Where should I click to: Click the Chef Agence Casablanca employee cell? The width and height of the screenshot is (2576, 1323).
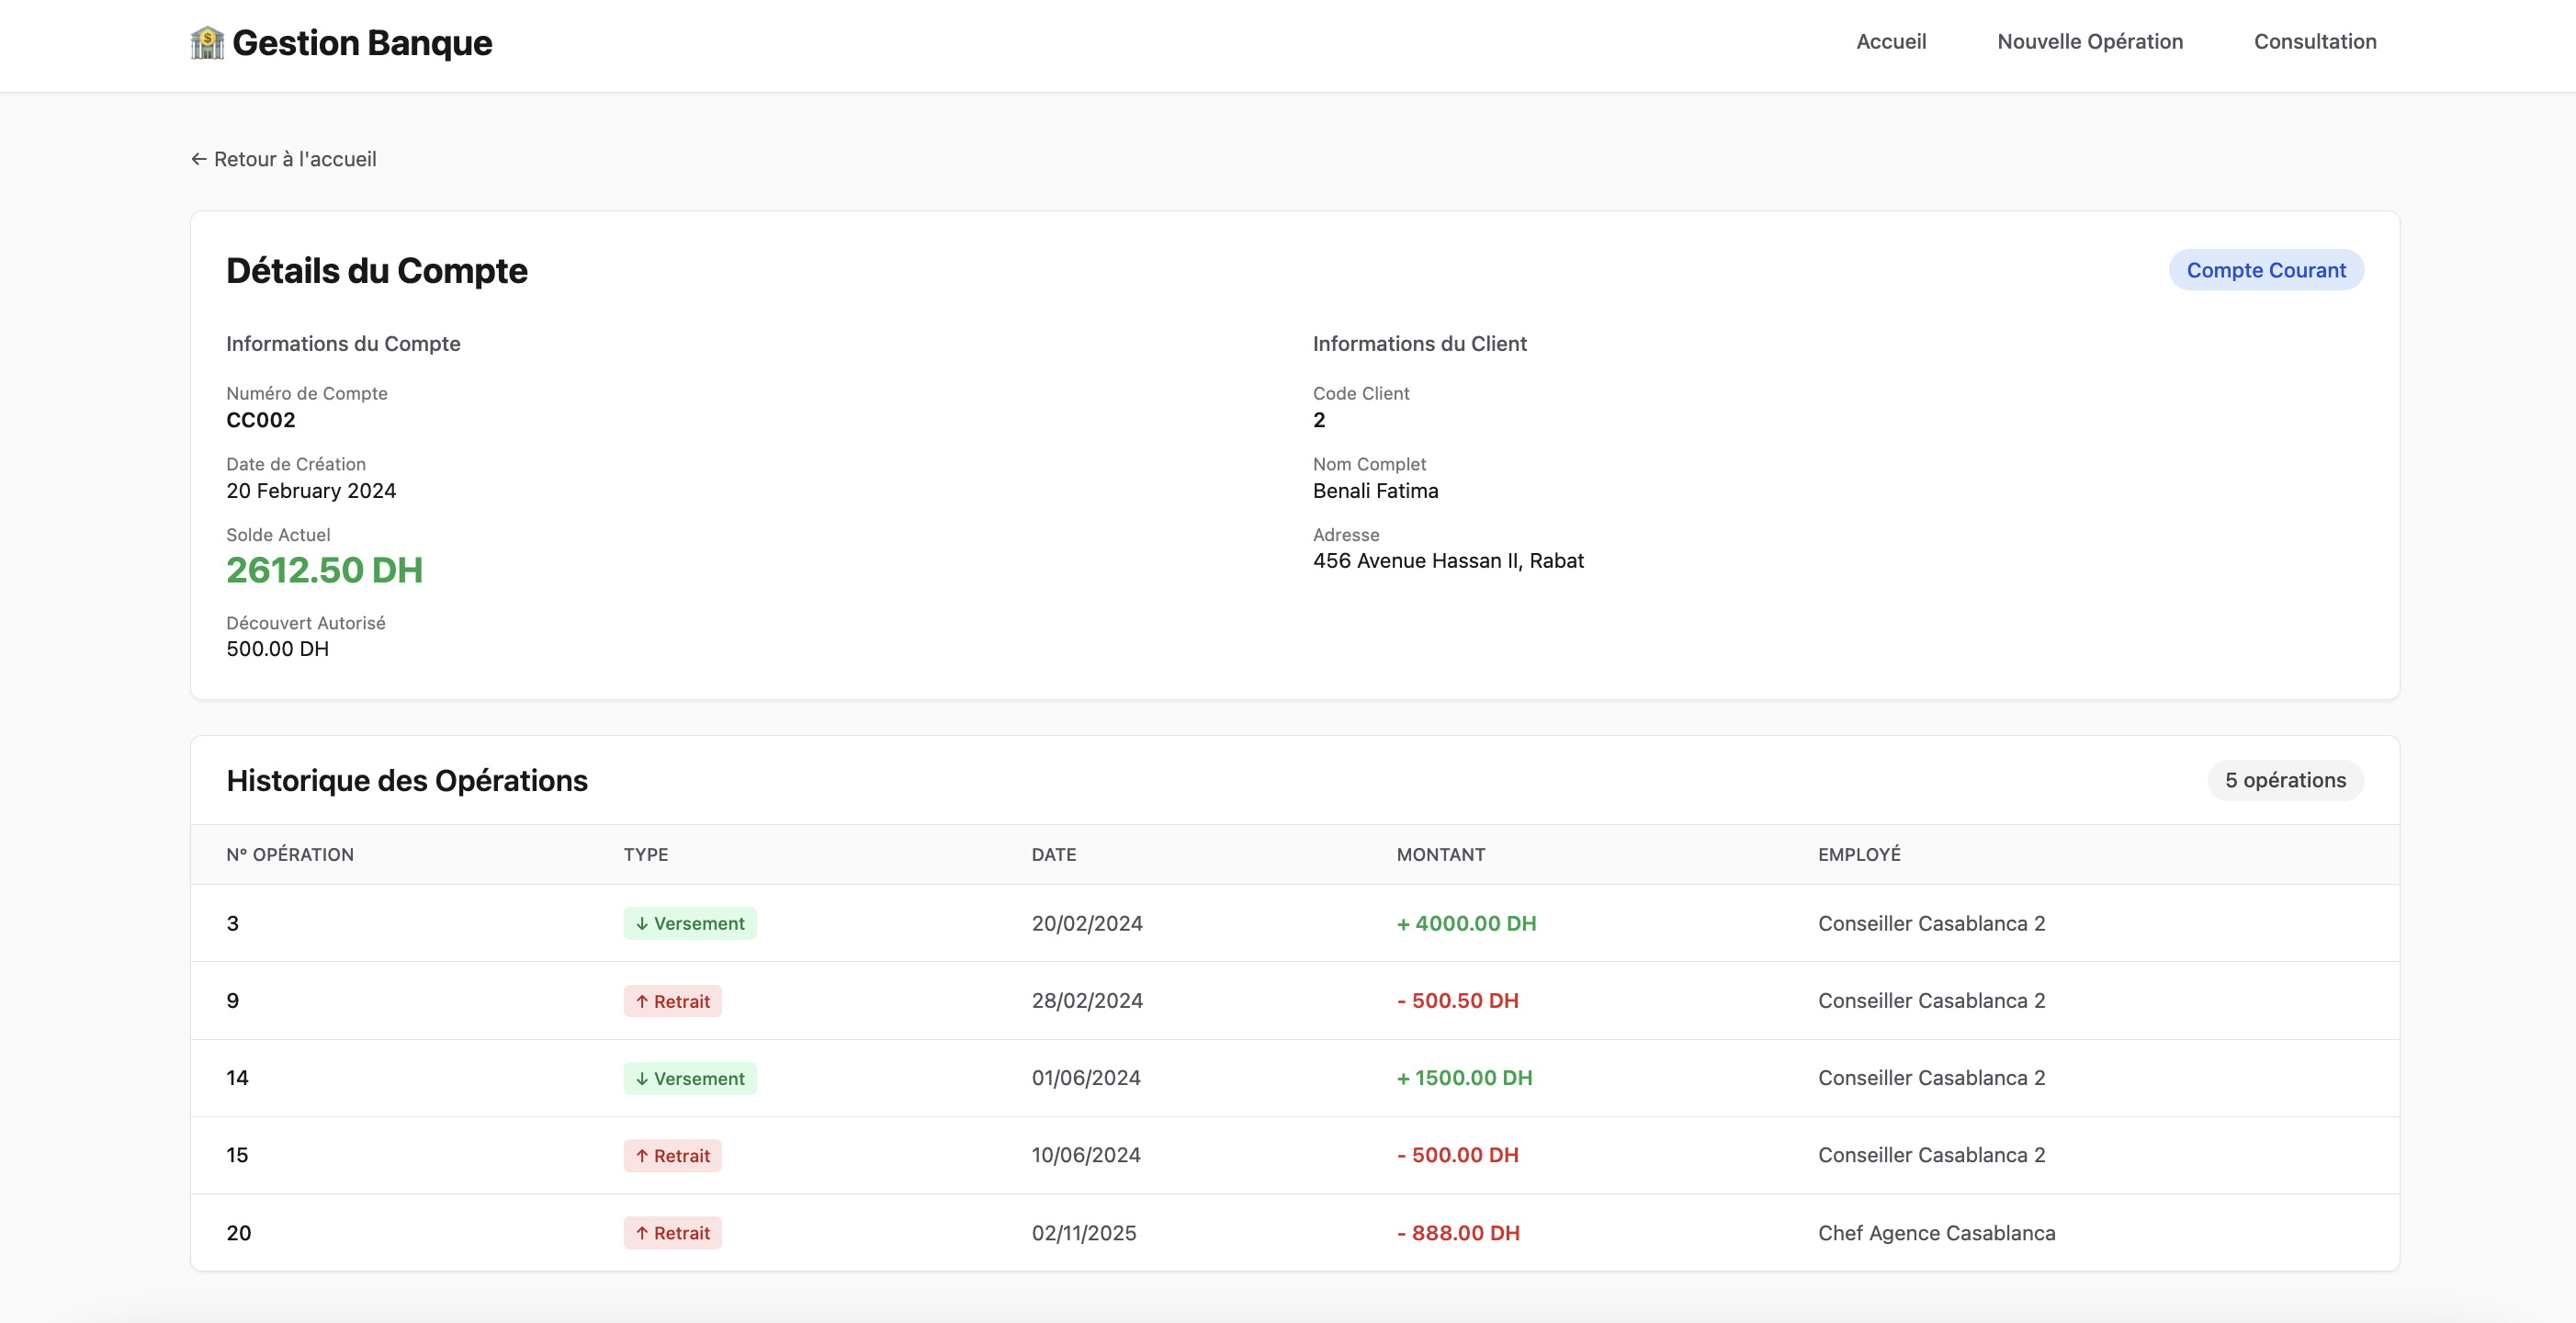tap(1936, 1233)
